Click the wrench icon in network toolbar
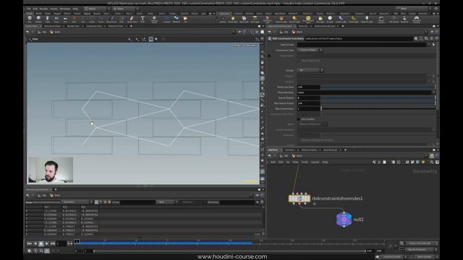Viewport: 463px width, 260px height. (374, 162)
